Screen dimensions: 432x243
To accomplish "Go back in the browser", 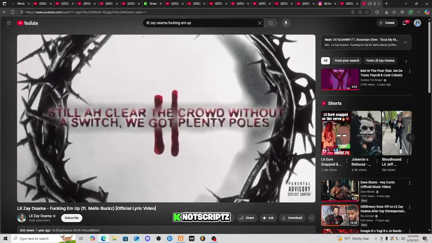I will (4, 12).
